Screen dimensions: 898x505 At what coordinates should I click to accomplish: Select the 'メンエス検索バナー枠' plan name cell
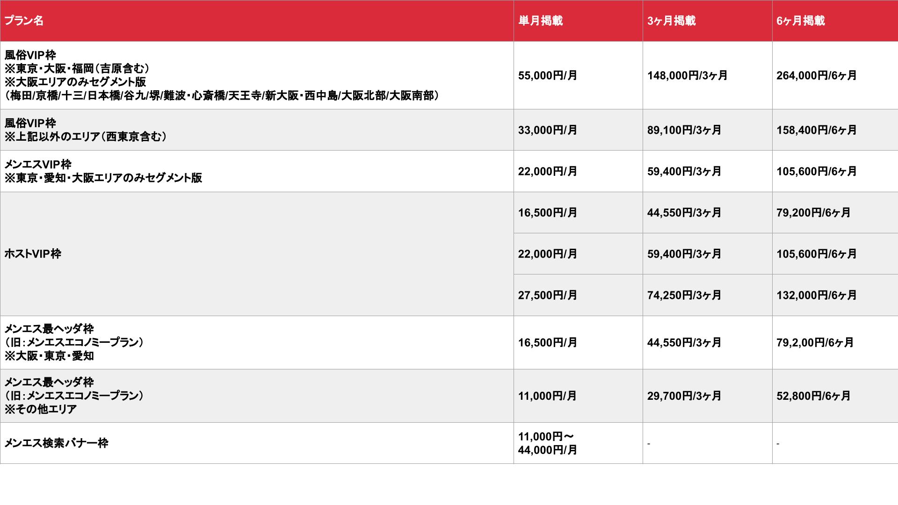pyautogui.click(x=257, y=443)
